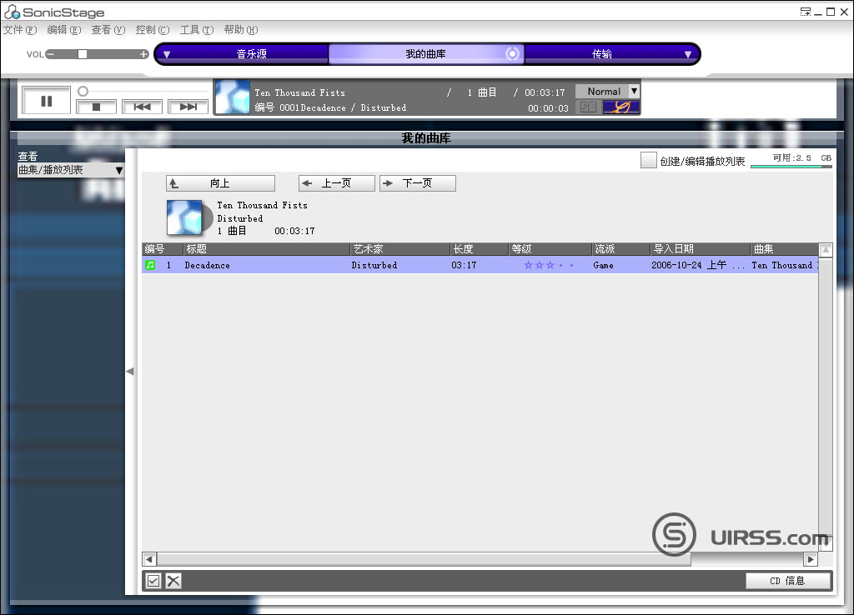Switch to the 我的曲库 tab
Screen dimensions: 854x615
click(x=425, y=54)
